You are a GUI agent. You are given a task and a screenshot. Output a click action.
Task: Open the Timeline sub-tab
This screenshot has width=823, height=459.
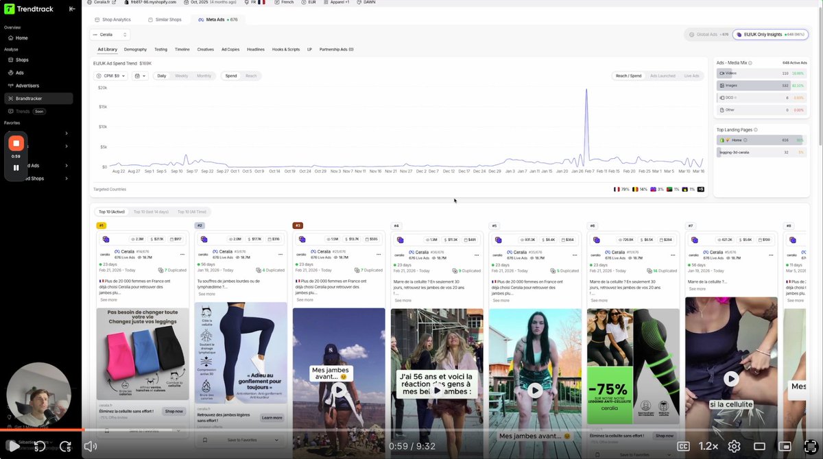click(x=182, y=49)
